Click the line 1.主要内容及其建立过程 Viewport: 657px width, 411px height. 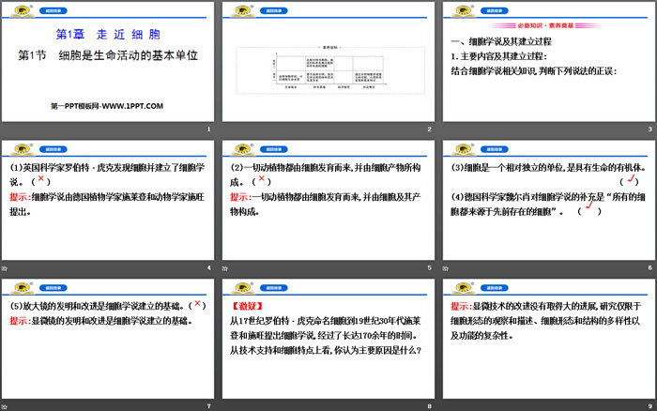[x=498, y=56]
